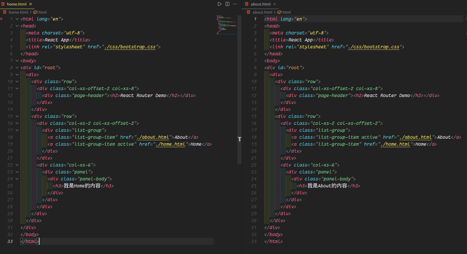This screenshot has width=467, height=254.
Task: Split the editor with the split icon
Action: pos(227,4)
